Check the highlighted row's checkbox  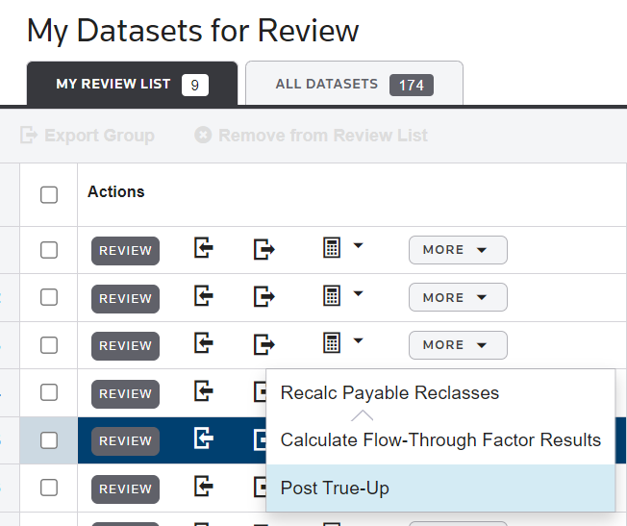pos(49,440)
